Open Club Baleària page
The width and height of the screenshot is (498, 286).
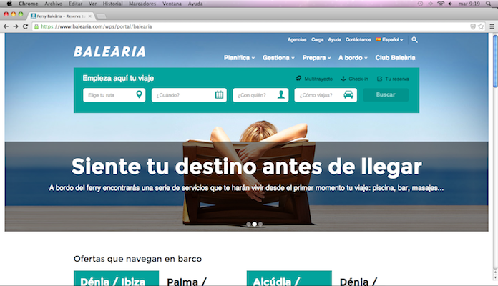click(x=396, y=58)
